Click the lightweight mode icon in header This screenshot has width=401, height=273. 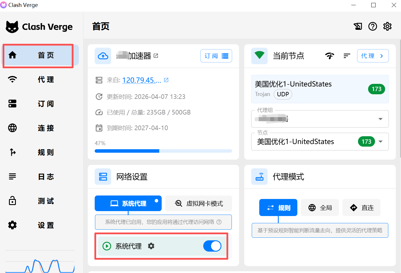click(x=358, y=27)
